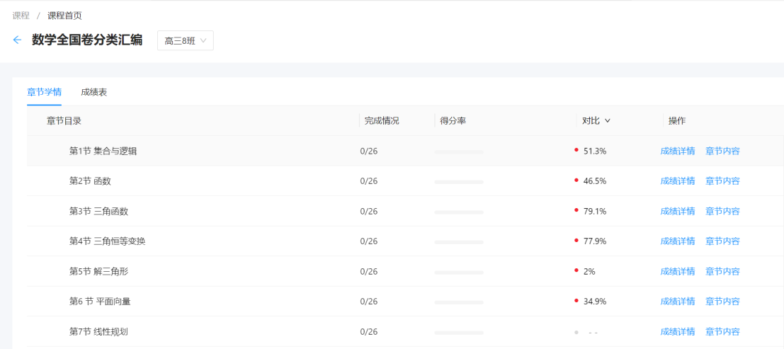Select the row 第5节 解三角形
This screenshot has height=349, width=784.
(x=406, y=272)
